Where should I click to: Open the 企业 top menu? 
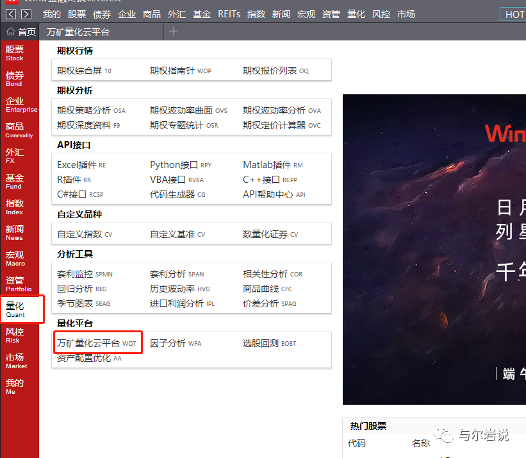click(x=127, y=14)
